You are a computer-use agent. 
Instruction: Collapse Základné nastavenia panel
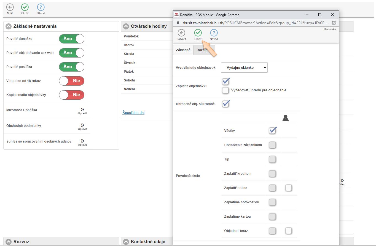pyautogui.click(x=9, y=26)
